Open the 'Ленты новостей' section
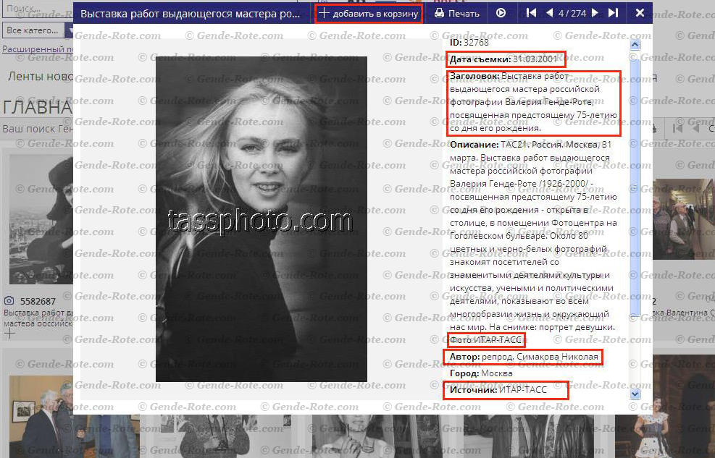The height and width of the screenshot is (458, 715). coord(36,75)
